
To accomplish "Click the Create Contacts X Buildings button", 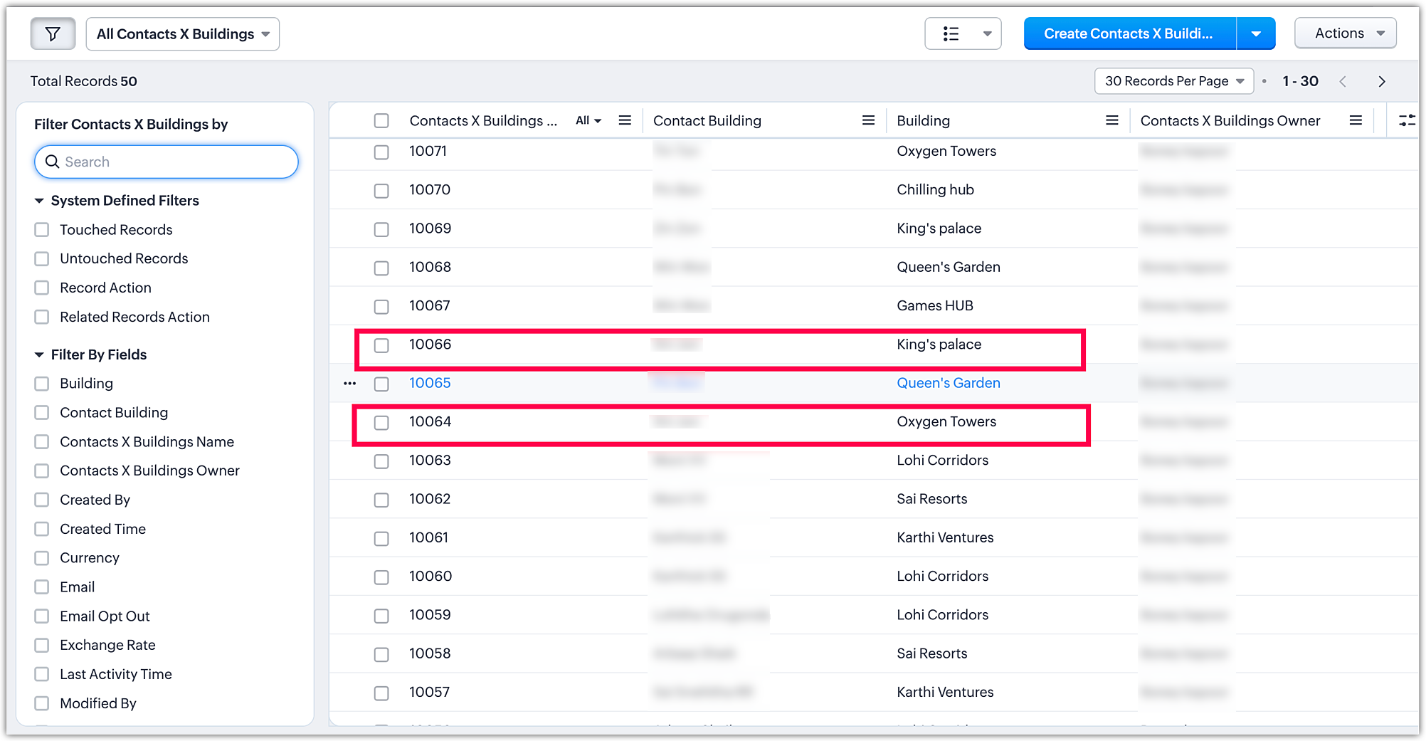I will [x=1129, y=33].
